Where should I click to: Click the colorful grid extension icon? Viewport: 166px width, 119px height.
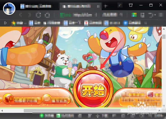click(x=134, y=15)
